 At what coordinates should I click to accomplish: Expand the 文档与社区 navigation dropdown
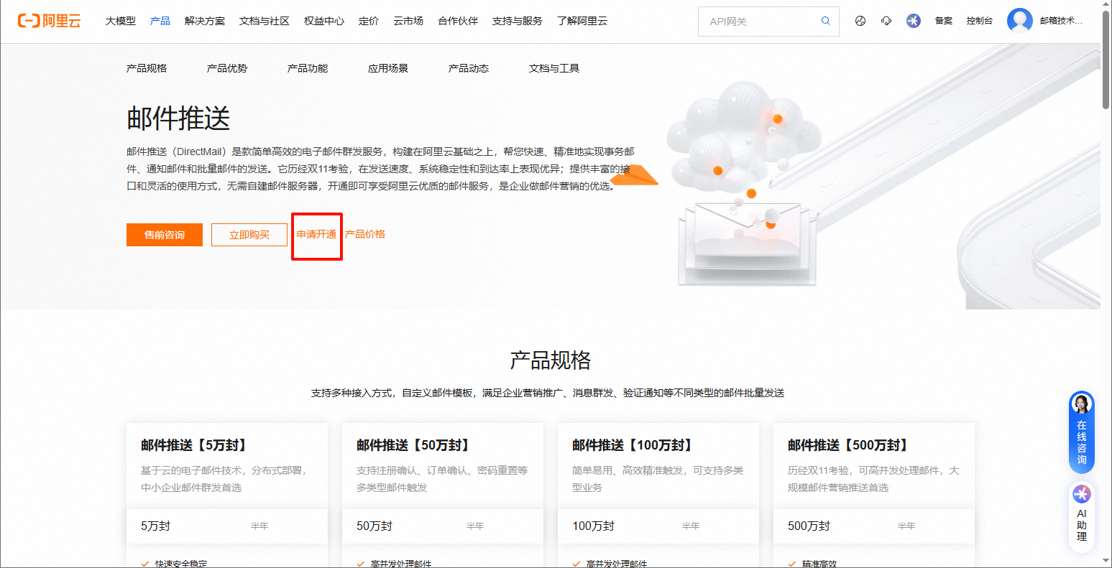pyautogui.click(x=265, y=21)
